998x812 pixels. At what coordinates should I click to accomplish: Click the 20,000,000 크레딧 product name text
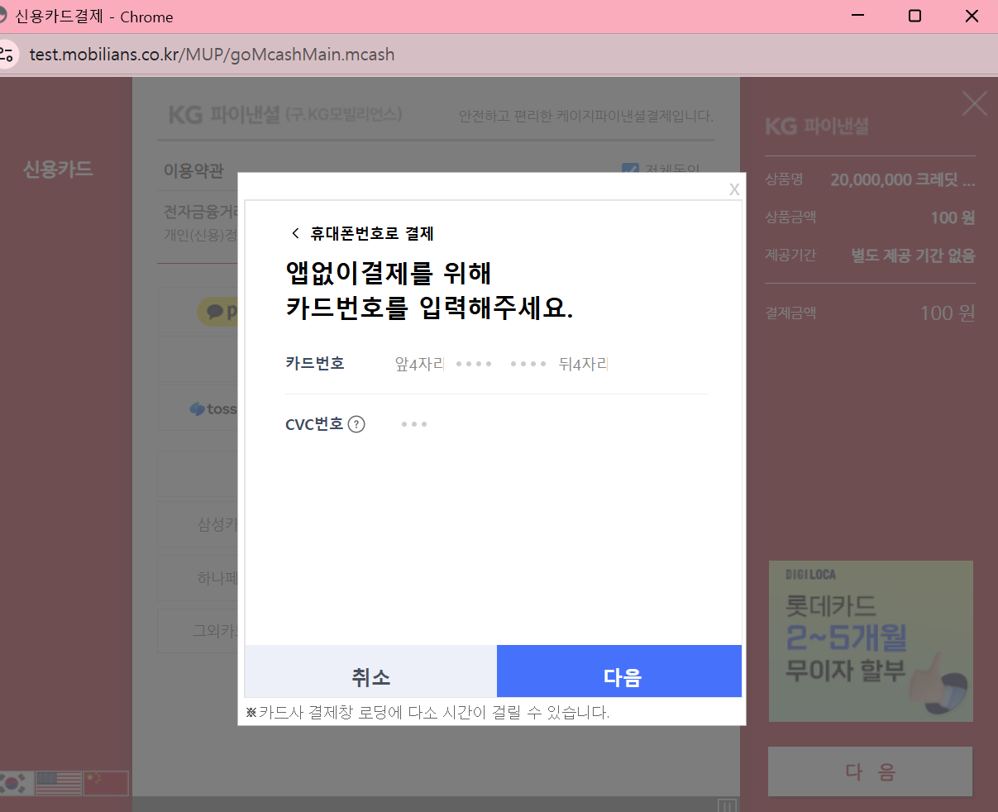pyautogui.click(x=903, y=179)
